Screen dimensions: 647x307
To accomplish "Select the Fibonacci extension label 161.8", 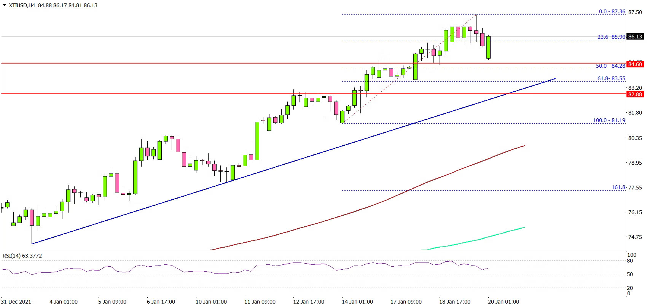I will [618, 187].
